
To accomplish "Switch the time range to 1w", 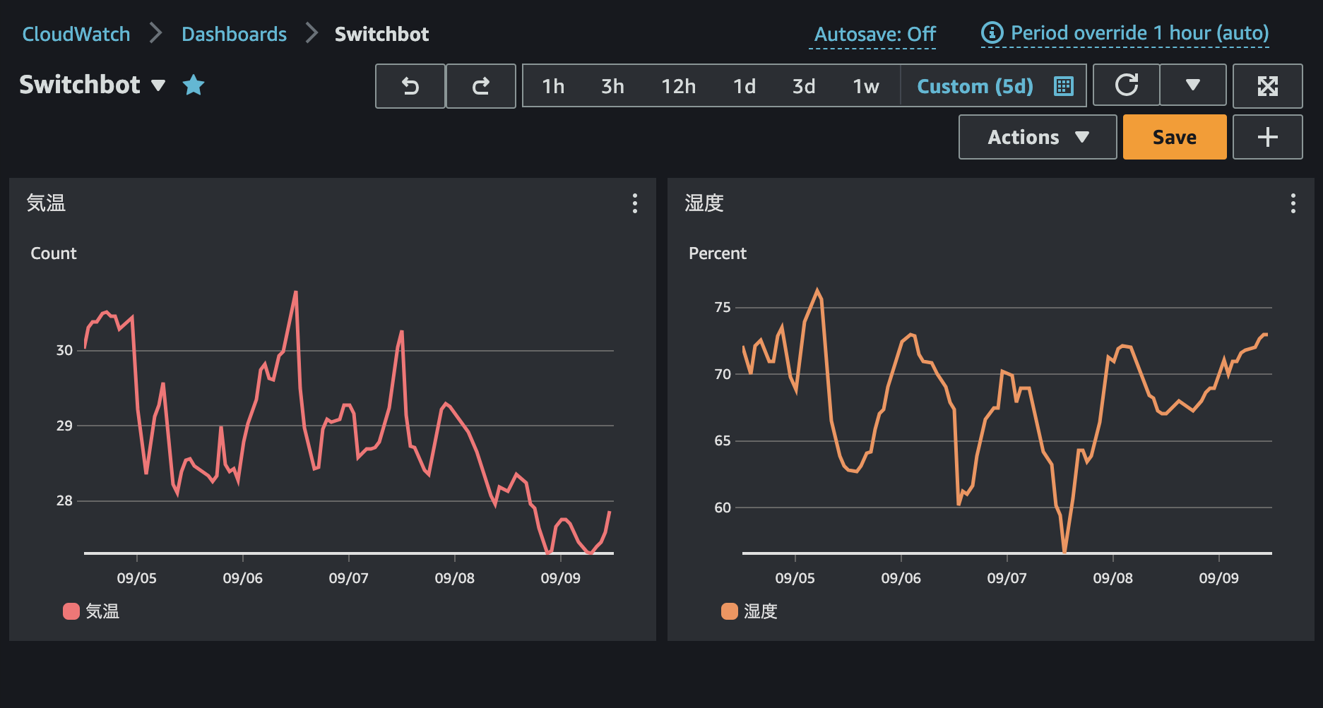I will click(865, 85).
